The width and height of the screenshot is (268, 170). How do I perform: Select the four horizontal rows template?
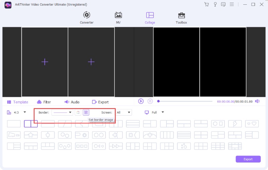point(184,135)
